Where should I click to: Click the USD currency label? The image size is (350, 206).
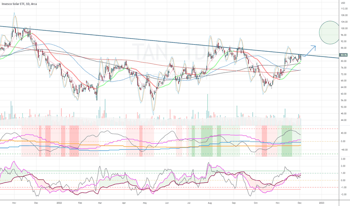click(x=343, y=3)
